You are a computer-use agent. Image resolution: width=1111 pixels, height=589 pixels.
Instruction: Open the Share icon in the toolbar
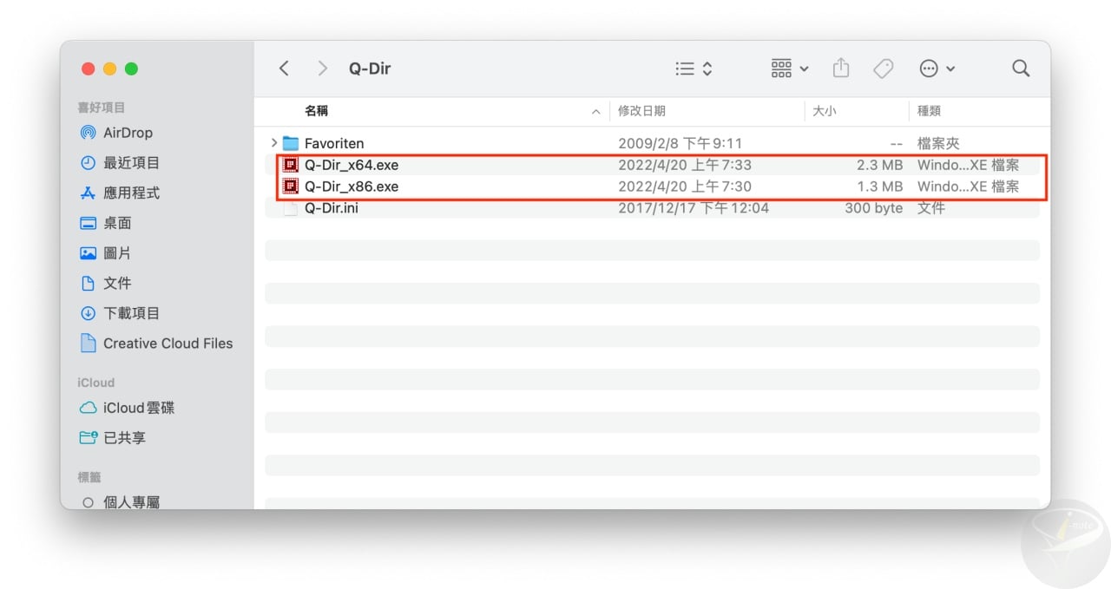click(x=840, y=68)
